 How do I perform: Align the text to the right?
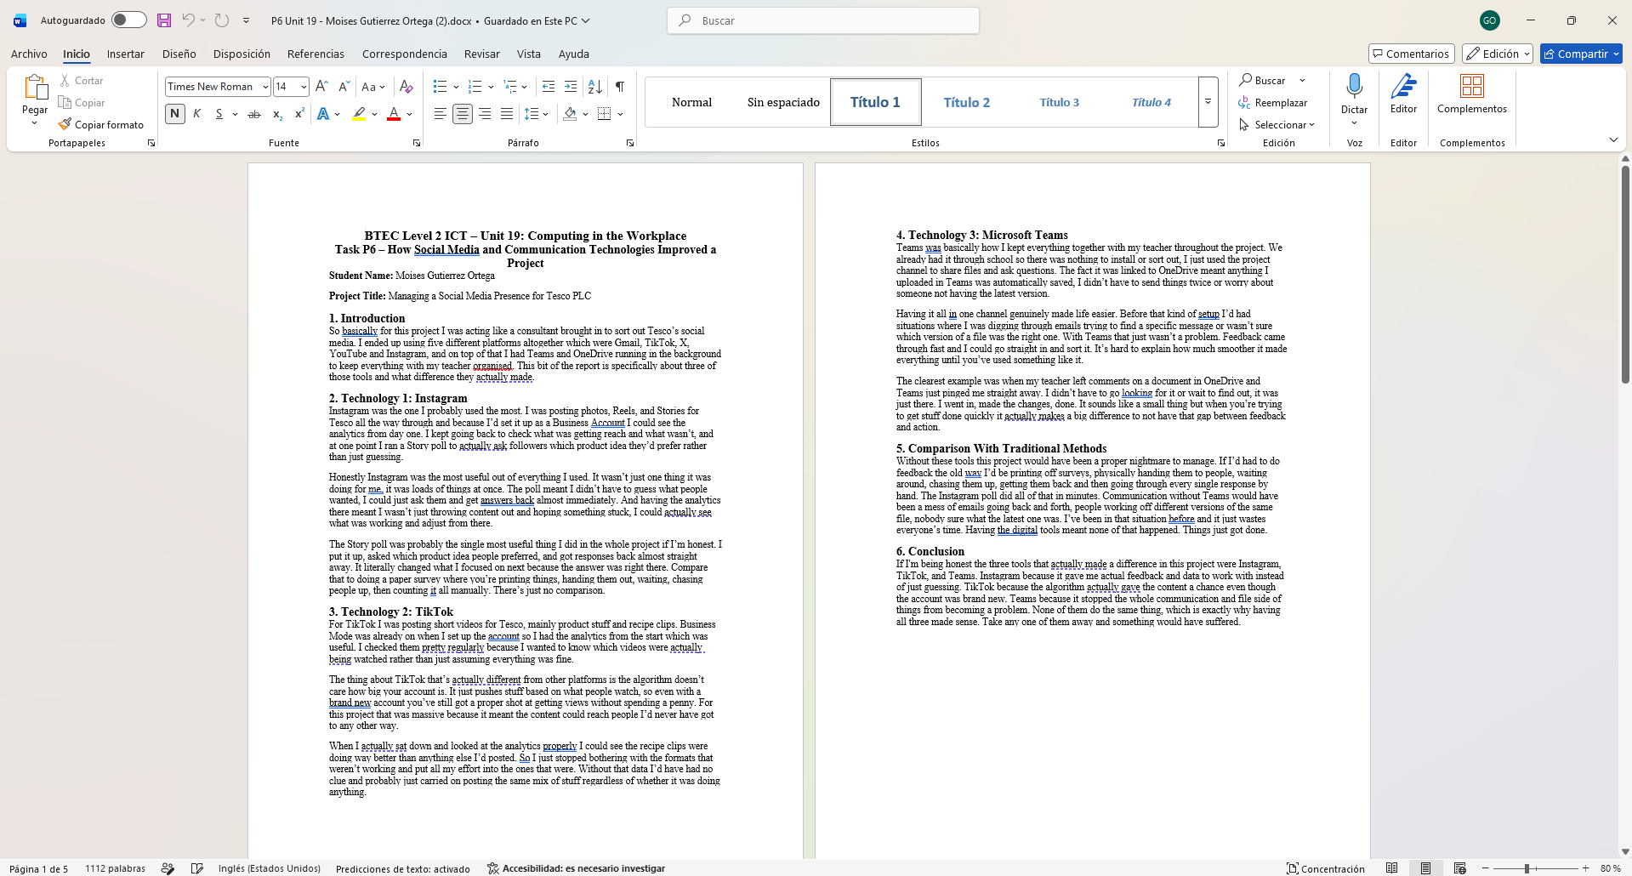[x=485, y=114]
